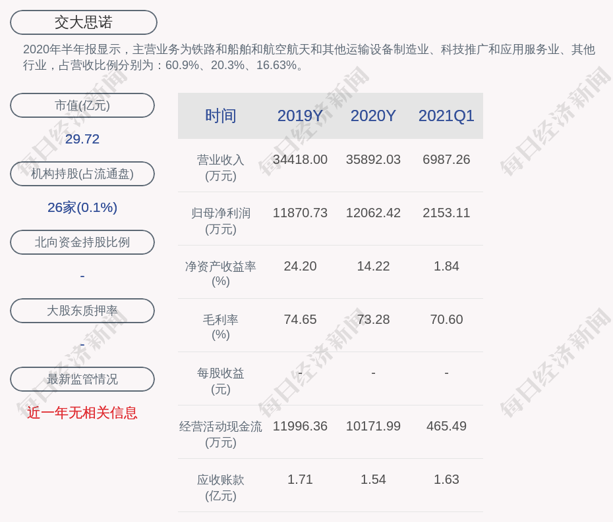The width and height of the screenshot is (613, 522).
Task: Click net profit value 2153.11
Action: pos(446,213)
